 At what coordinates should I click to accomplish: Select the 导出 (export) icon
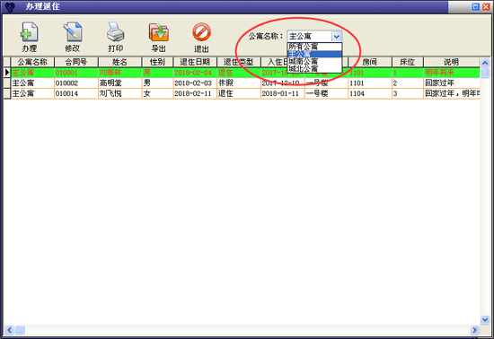[x=159, y=32]
